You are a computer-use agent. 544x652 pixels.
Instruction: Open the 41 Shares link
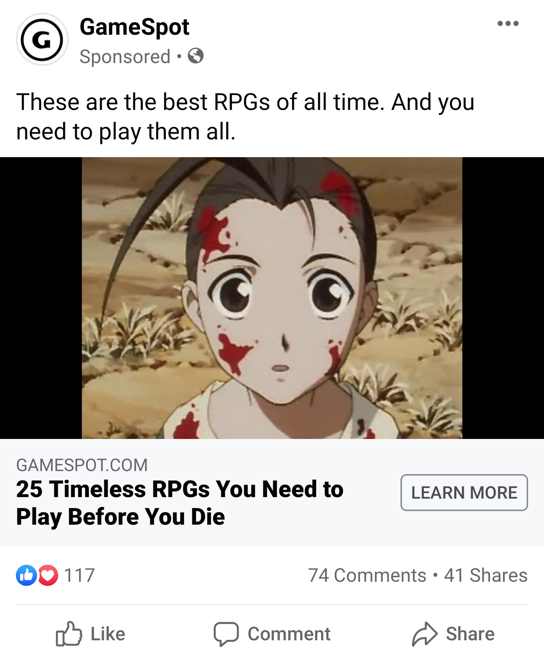[486, 575]
